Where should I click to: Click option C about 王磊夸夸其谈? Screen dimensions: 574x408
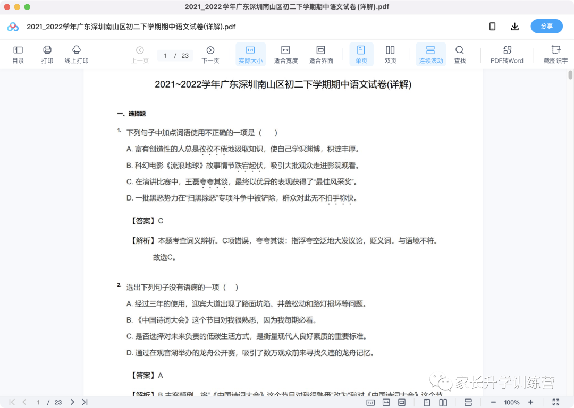tap(242, 181)
